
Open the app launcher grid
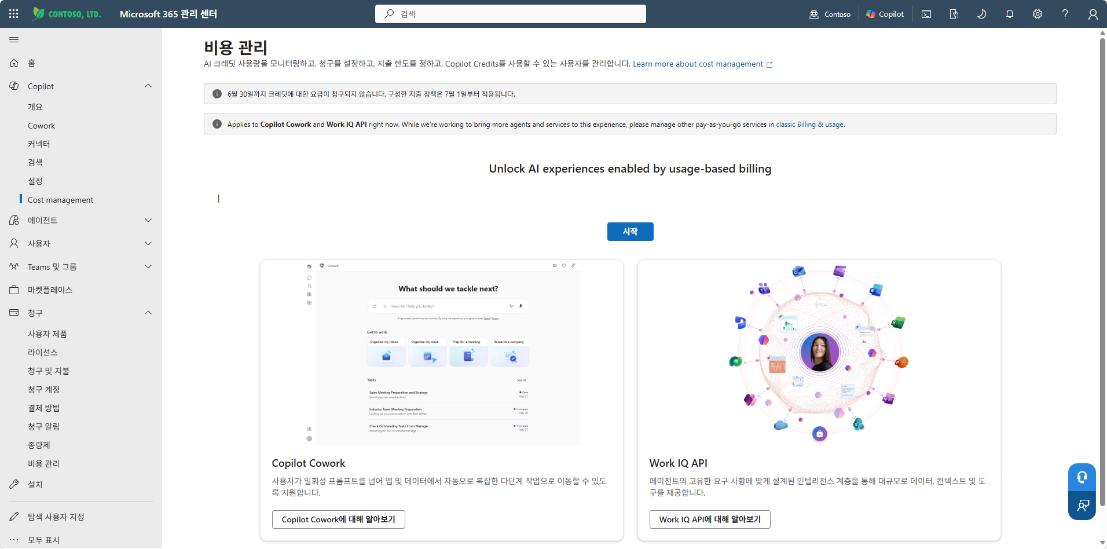[x=14, y=14]
